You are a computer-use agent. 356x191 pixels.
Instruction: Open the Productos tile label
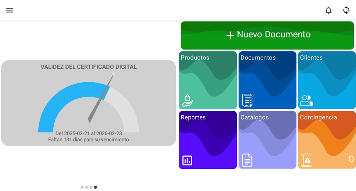point(195,58)
